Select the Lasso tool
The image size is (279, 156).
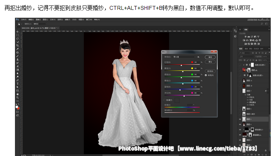(17, 39)
